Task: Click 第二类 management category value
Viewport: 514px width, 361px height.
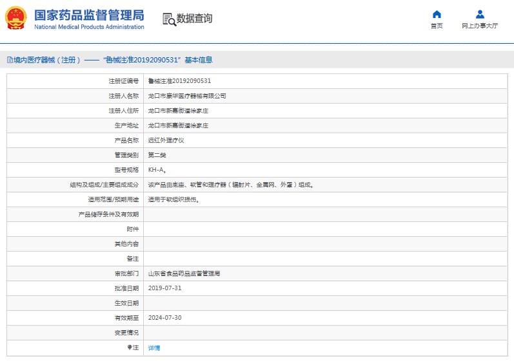Action: 157,155
